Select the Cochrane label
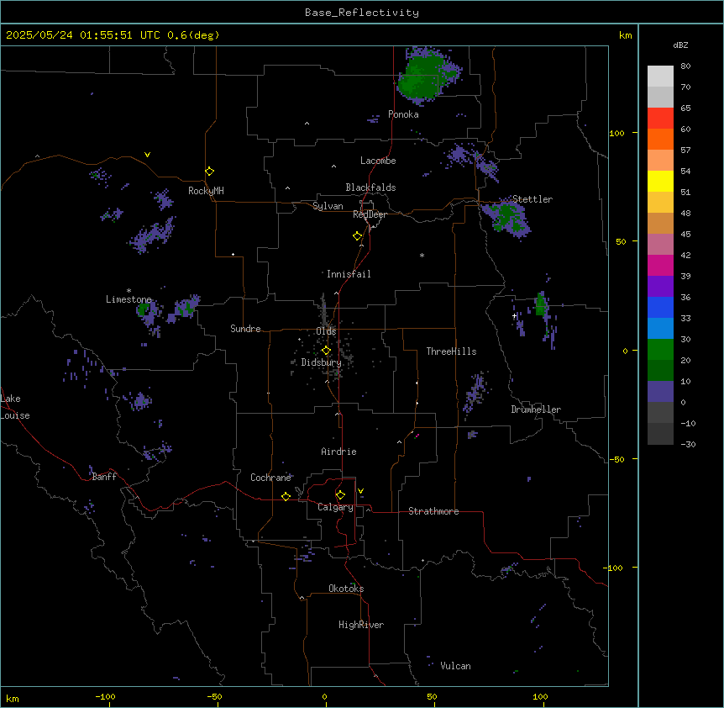 (270, 478)
